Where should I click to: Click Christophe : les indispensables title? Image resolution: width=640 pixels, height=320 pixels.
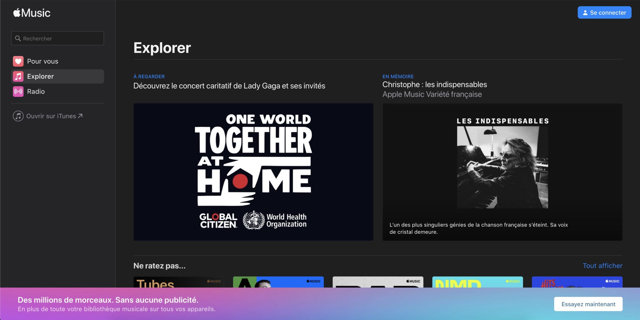click(434, 84)
